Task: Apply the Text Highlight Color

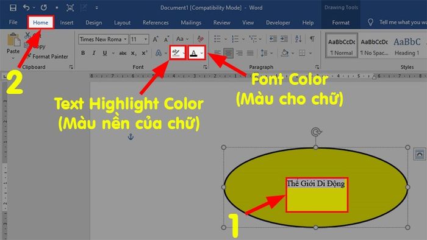Action: tap(176, 53)
